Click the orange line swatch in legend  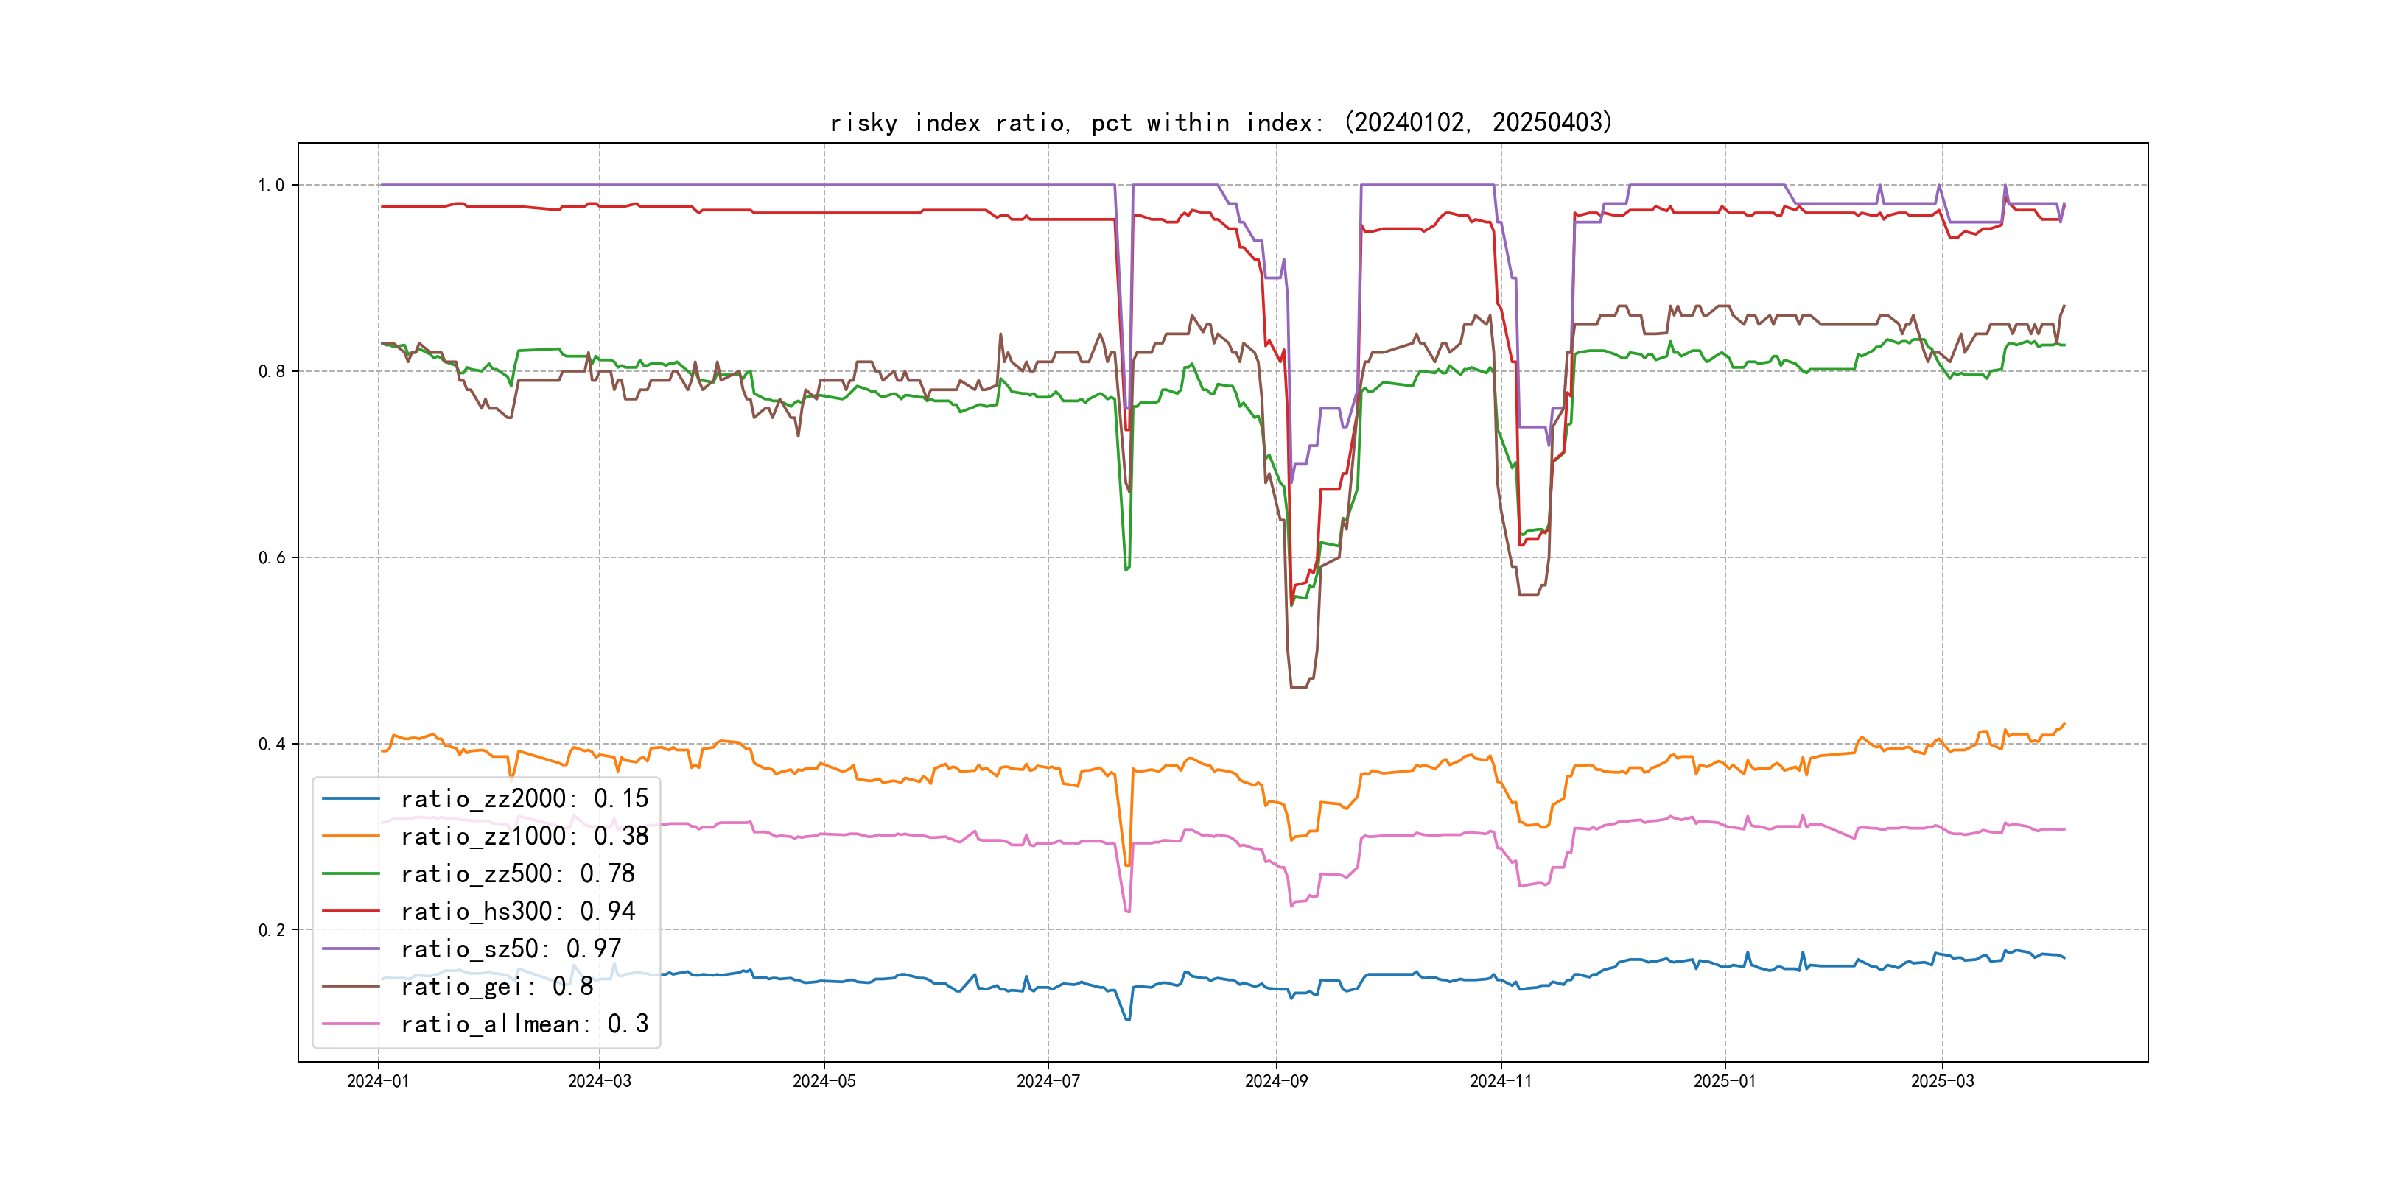click(351, 837)
